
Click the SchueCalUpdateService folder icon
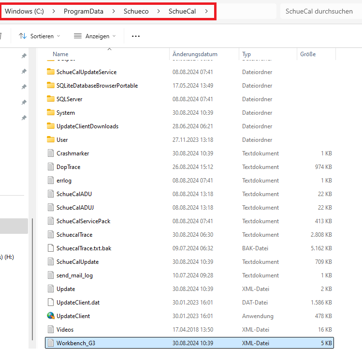pyautogui.click(x=51, y=72)
